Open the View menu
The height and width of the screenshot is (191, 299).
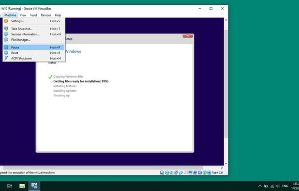pyautogui.click(x=23, y=15)
